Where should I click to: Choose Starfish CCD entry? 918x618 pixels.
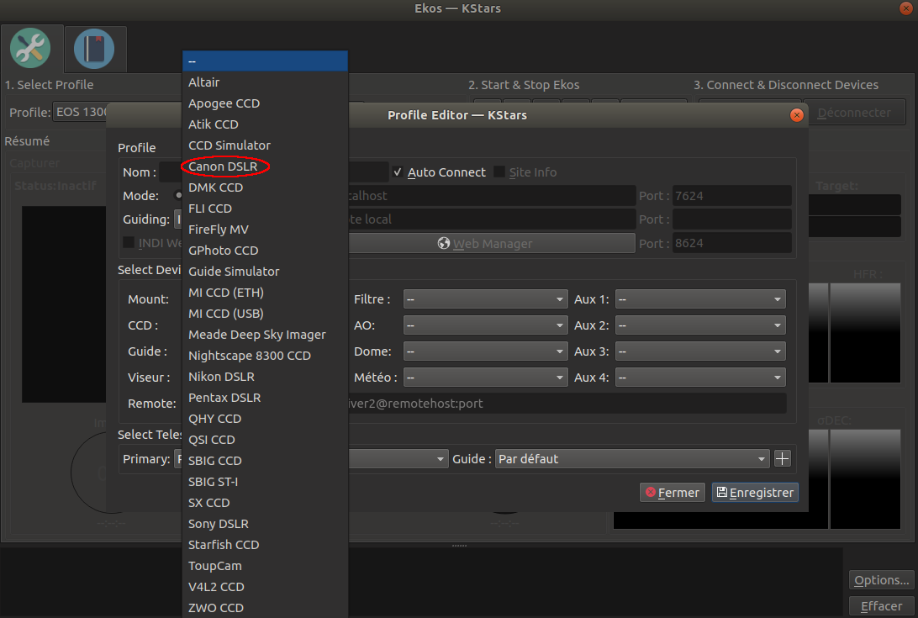click(265, 545)
